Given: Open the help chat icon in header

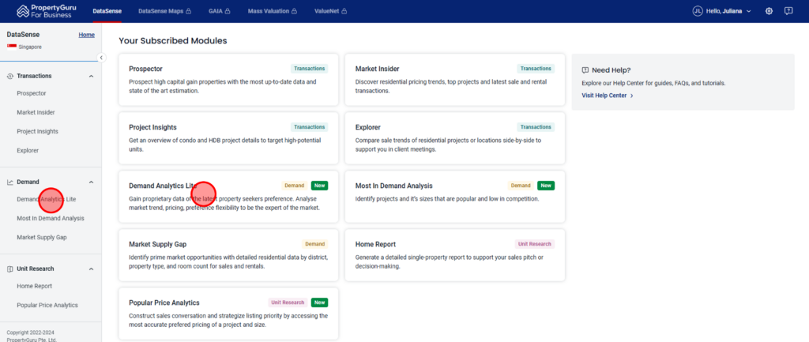Looking at the screenshot, I should [x=788, y=11].
